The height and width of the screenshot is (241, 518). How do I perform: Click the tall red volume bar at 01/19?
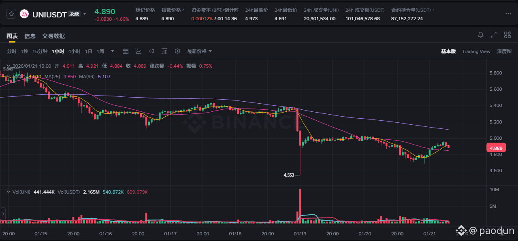[x=300, y=206]
